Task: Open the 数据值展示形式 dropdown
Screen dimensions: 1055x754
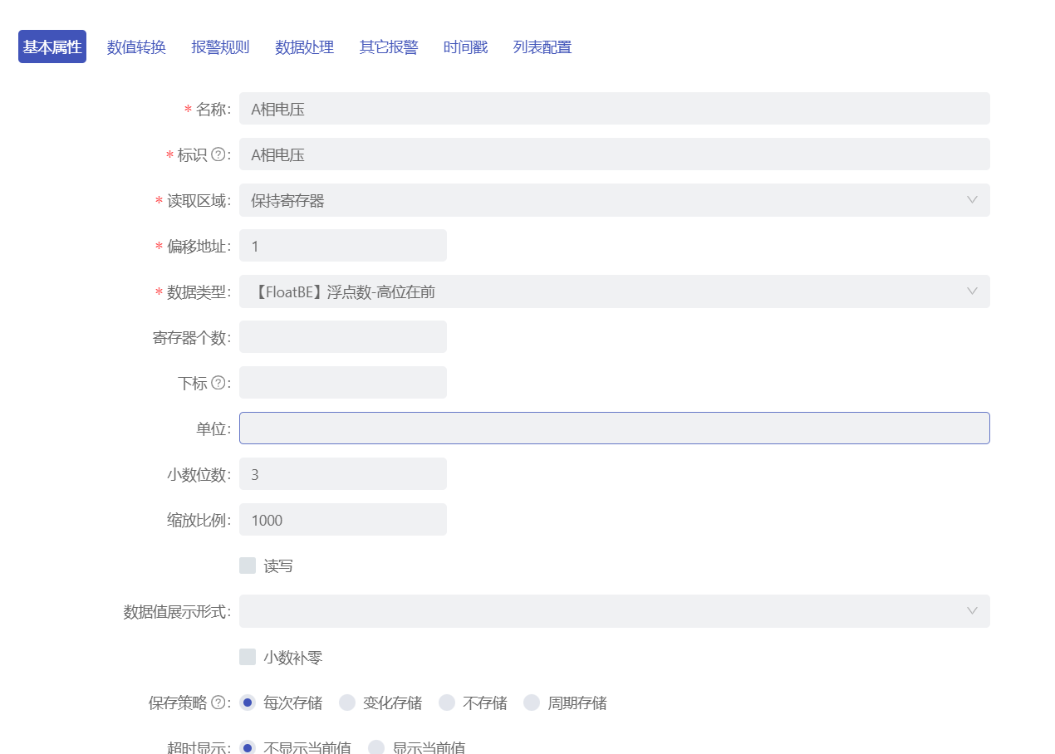Action: tap(614, 611)
